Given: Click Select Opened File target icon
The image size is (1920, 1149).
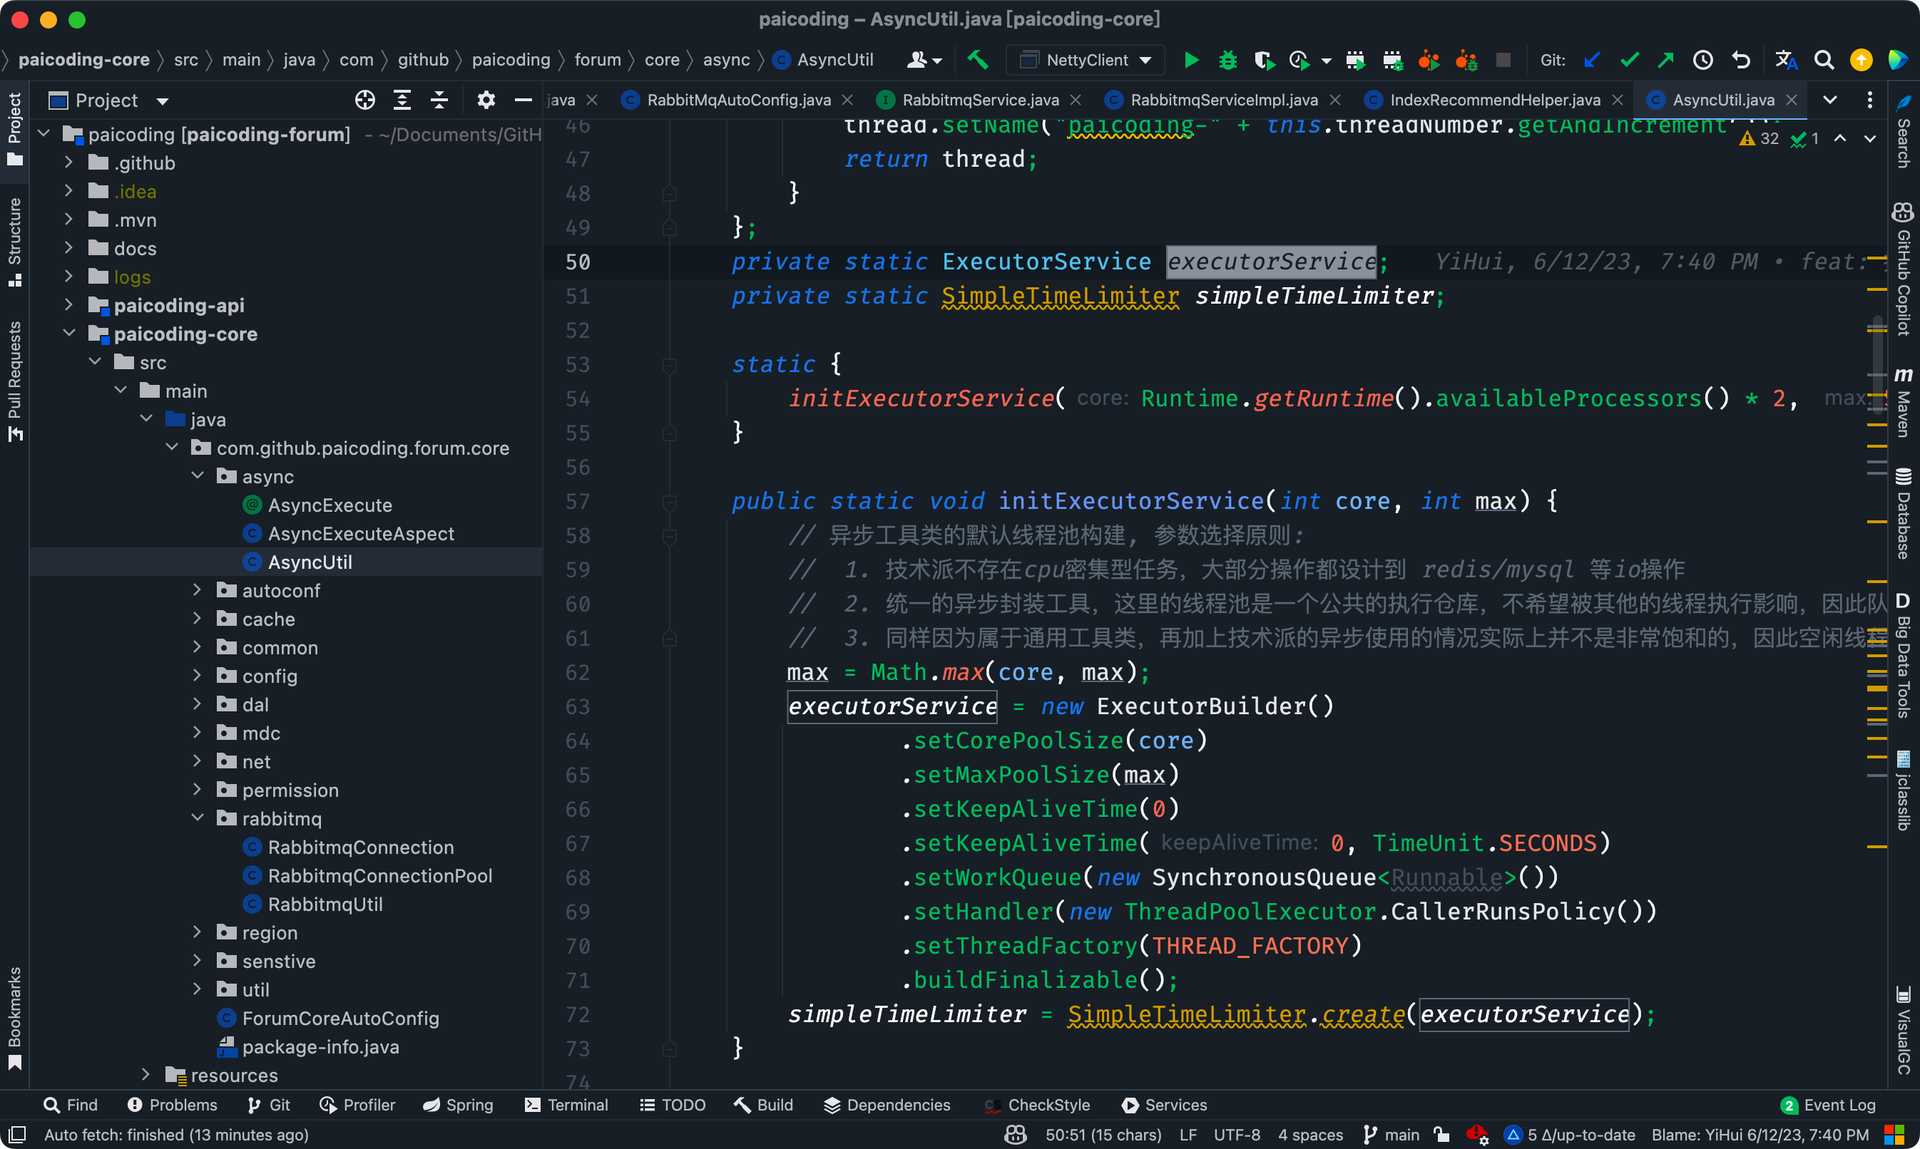Looking at the screenshot, I should coord(364,100).
